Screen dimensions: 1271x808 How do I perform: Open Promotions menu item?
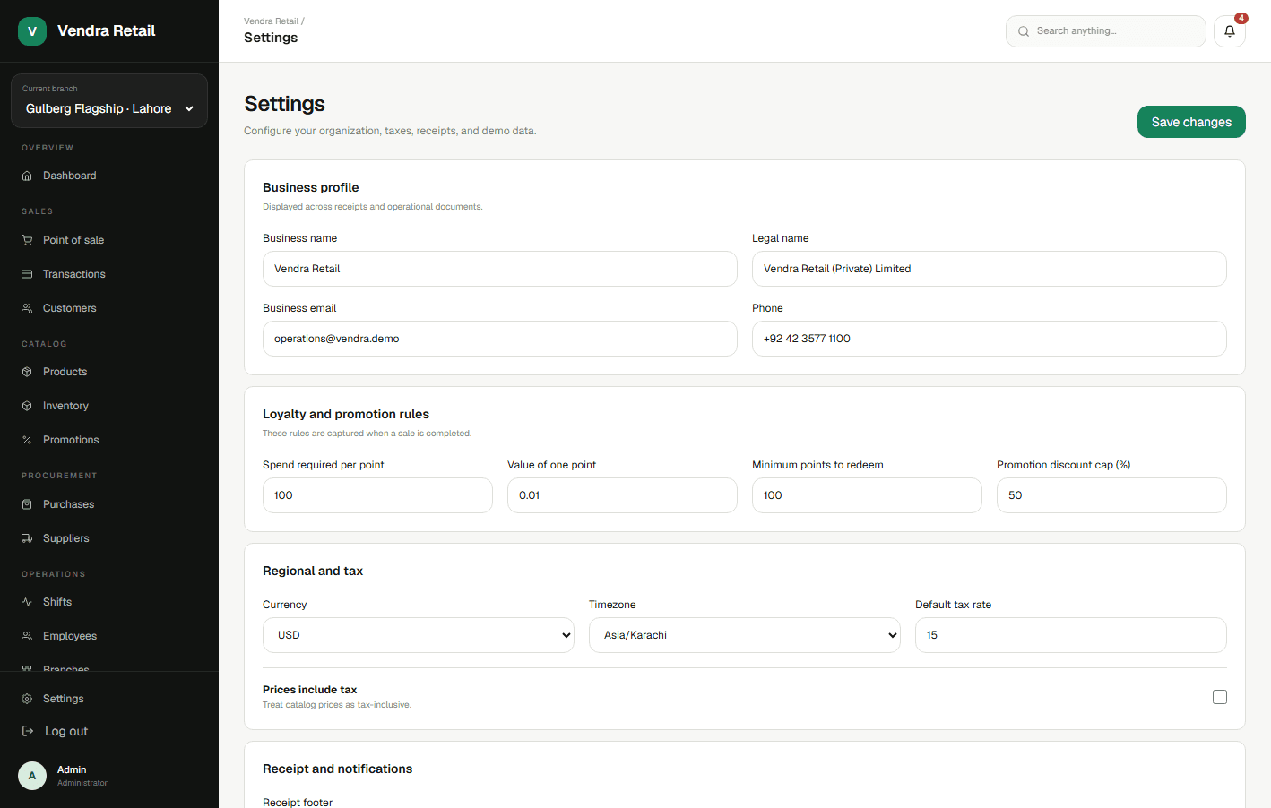109,440
